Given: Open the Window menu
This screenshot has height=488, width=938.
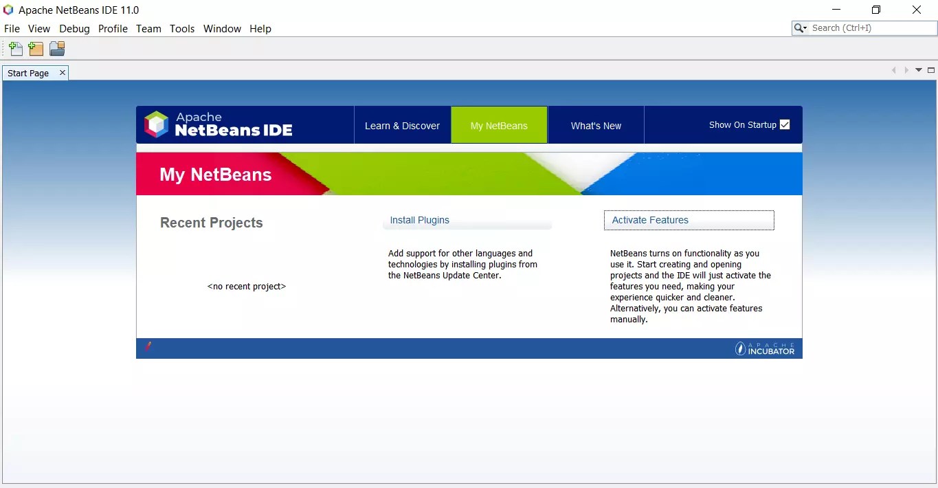Looking at the screenshot, I should [x=222, y=29].
